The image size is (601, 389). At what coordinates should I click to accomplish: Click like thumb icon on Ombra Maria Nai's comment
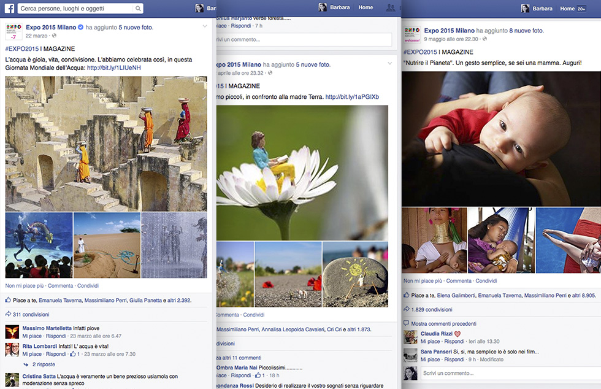pyautogui.click(x=258, y=375)
